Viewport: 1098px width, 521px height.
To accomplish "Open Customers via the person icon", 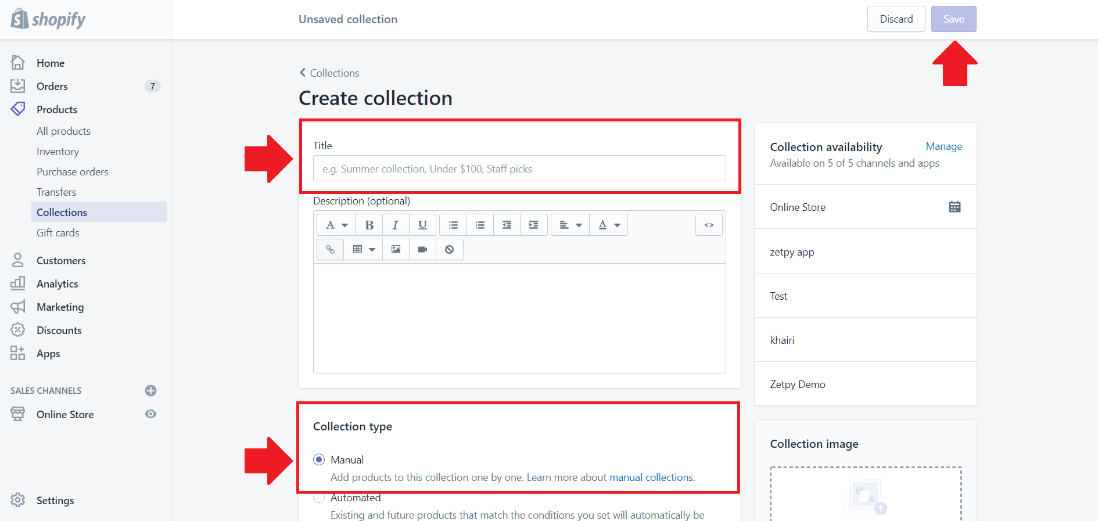I will point(18,260).
